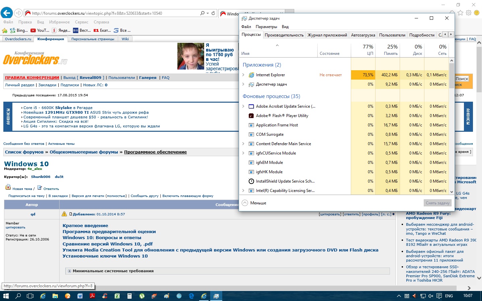Open the 'Параметры' menu in Task Manager
Viewport: 482px width, 301px height.
[x=266, y=27]
